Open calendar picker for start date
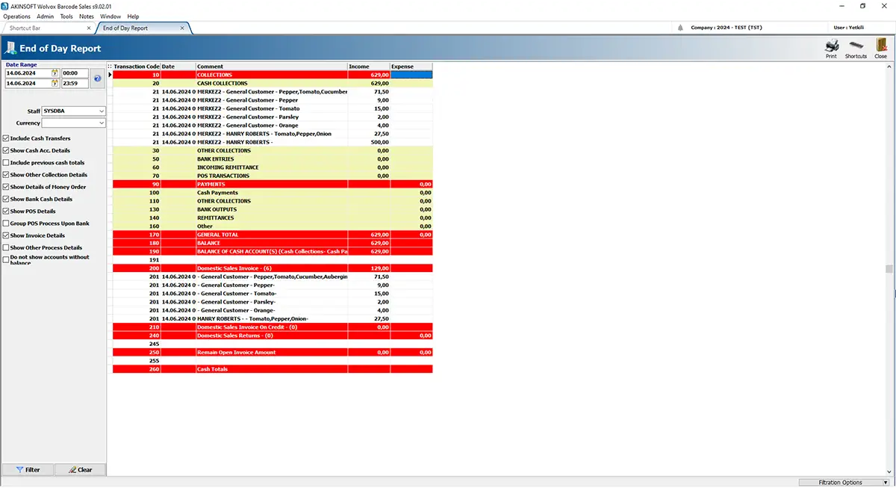Image resolution: width=896 pixels, height=488 pixels. coord(55,73)
